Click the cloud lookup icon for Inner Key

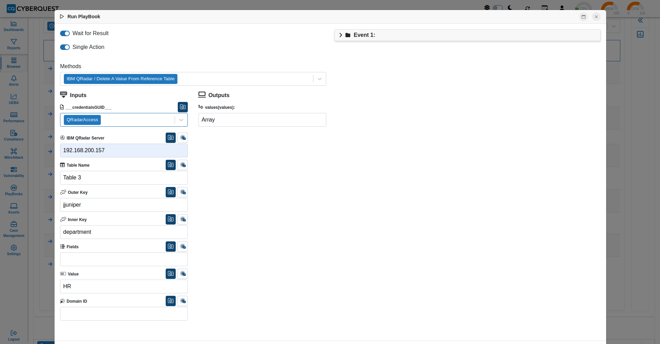point(183,219)
